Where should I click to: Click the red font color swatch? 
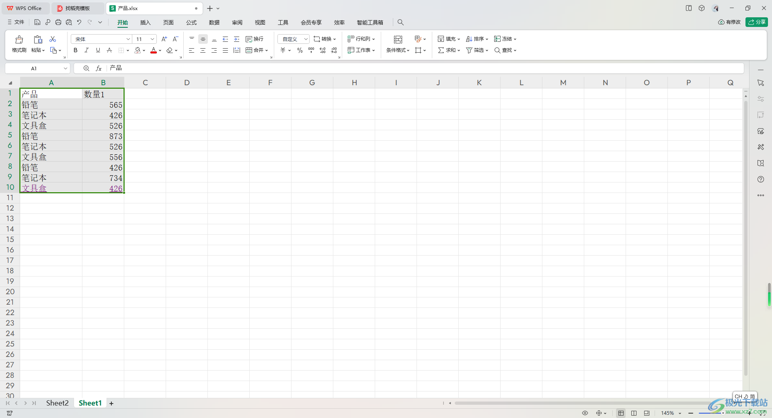[154, 50]
